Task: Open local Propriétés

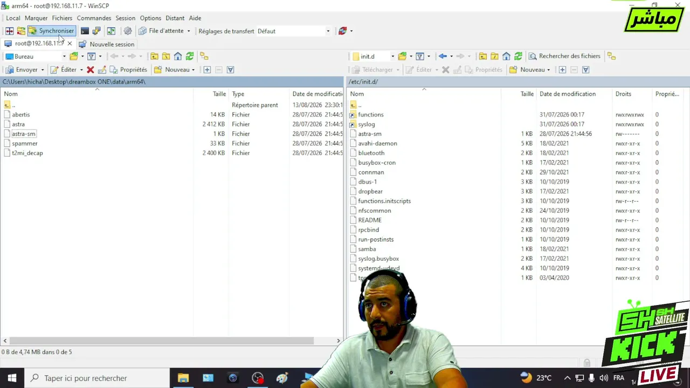Action: tap(128, 70)
